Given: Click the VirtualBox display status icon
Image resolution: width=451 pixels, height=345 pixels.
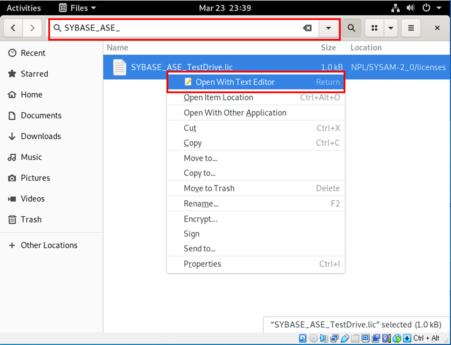Looking at the screenshot, I should pyautogui.click(x=366, y=338).
